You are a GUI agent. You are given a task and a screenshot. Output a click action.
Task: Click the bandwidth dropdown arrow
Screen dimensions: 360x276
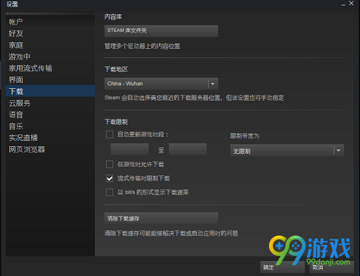pos(338,150)
